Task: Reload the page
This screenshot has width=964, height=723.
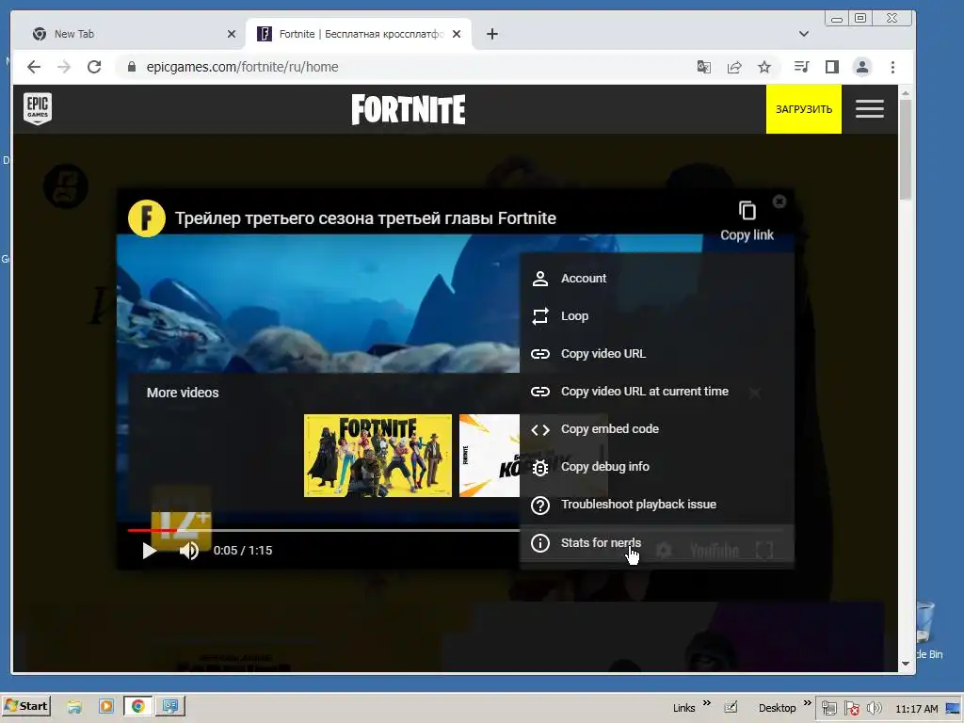Action: point(94,67)
